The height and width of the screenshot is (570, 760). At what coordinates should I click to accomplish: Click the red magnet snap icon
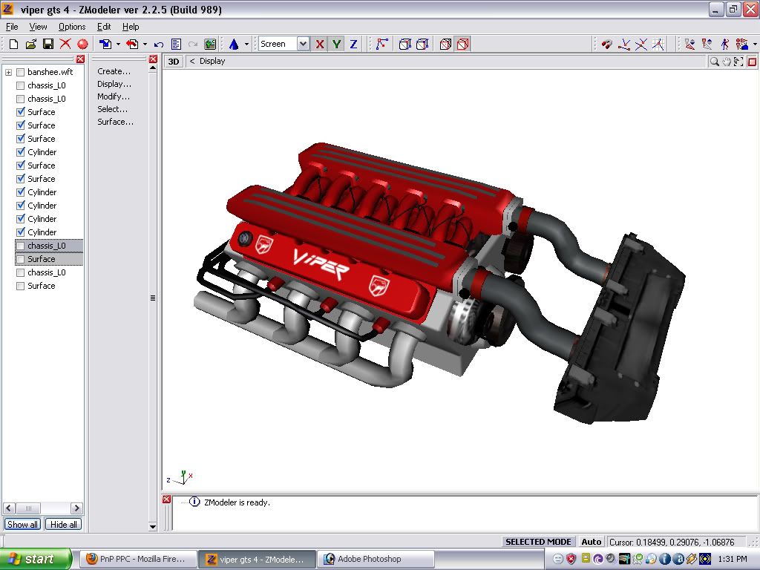coord(606,45)
